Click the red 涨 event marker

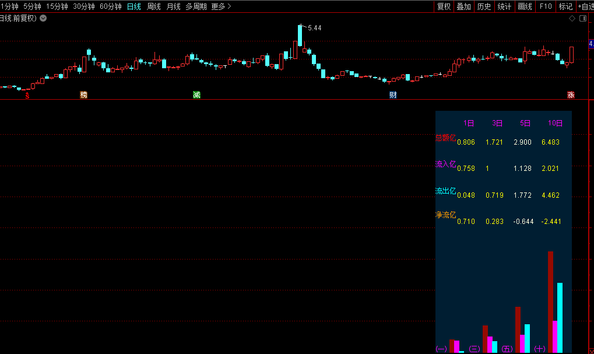571,95
